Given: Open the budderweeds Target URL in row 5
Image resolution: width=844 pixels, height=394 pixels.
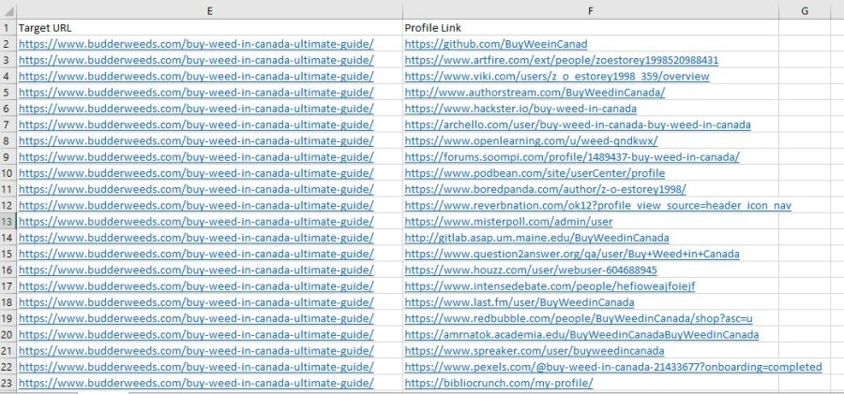Looking at the screenshot, I should [196, 93].
